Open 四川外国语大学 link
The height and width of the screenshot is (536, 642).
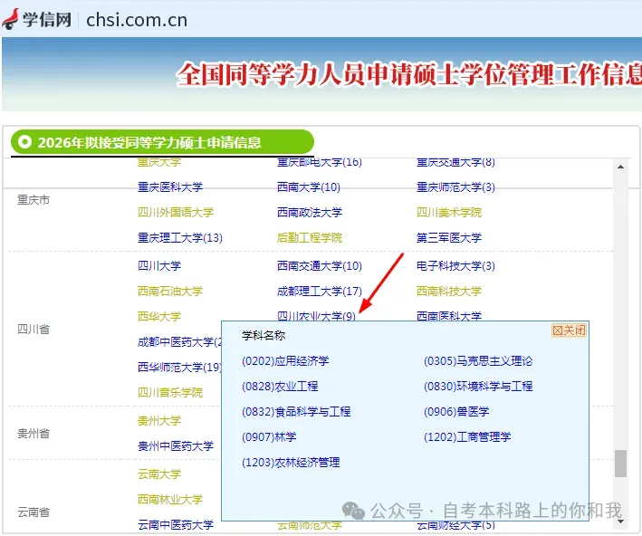click(176, 212)
